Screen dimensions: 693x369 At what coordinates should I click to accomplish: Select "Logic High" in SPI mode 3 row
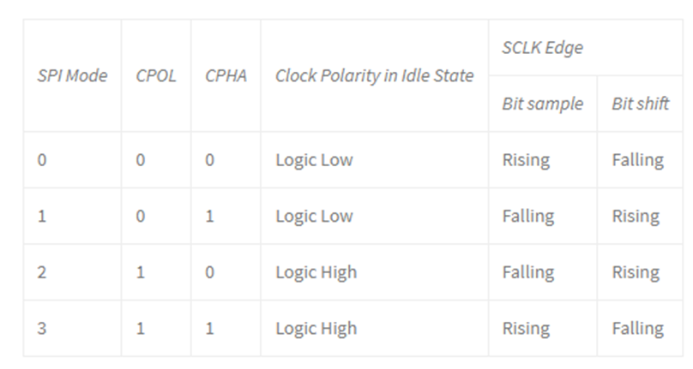pyautogui.click(x=316, y=328)
